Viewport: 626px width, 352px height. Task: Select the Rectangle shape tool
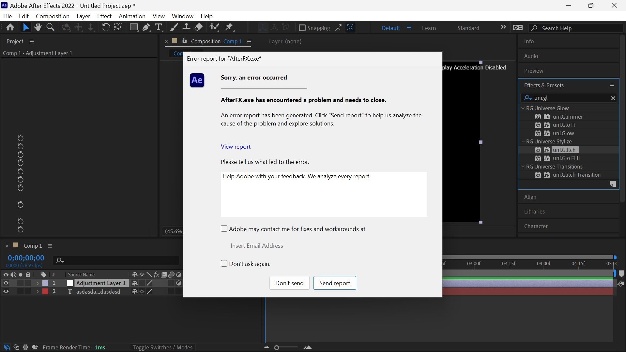tap(134, 27)
